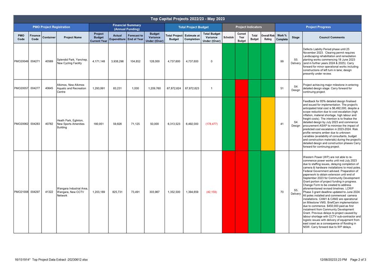Click red Current Year Budget cell for Alkimos
The image size is (380, 262).
tap(242, 88)
